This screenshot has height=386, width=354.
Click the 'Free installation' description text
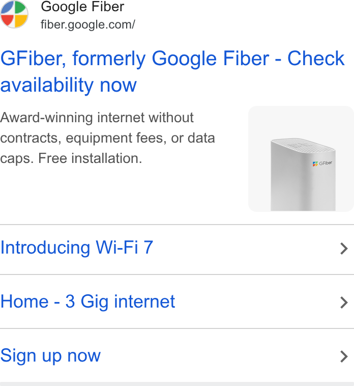pos(90,158)
